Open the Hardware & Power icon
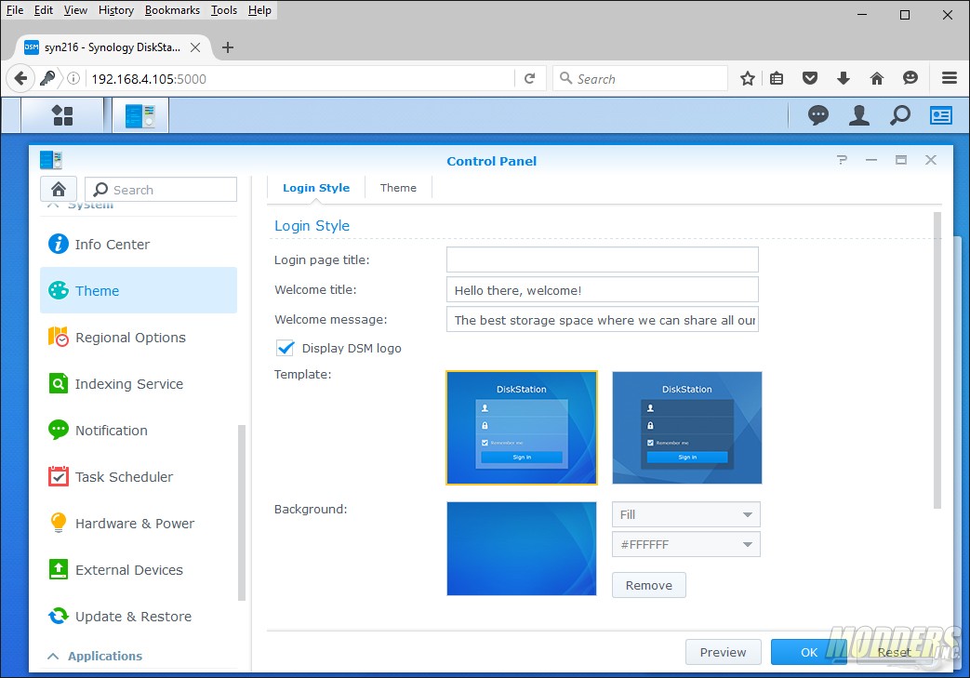Screen dimensions: 970x678 59,523
